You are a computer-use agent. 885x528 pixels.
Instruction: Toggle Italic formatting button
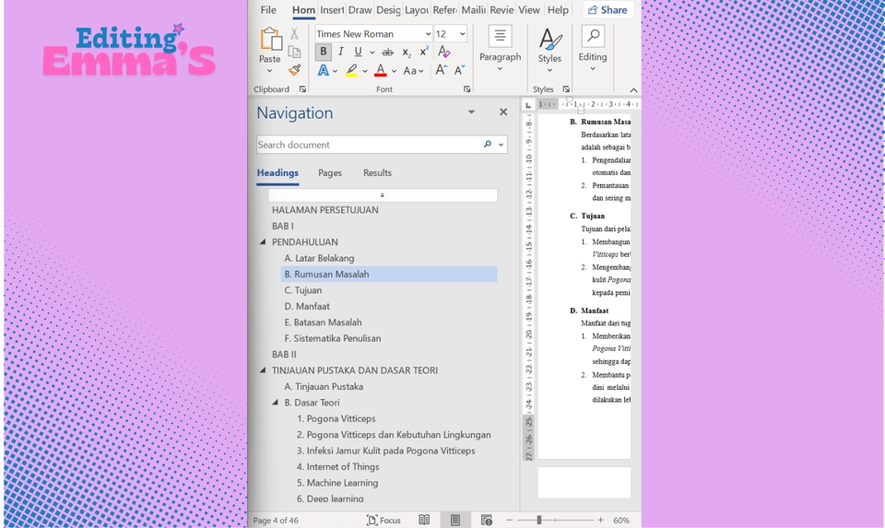(340, 53)
